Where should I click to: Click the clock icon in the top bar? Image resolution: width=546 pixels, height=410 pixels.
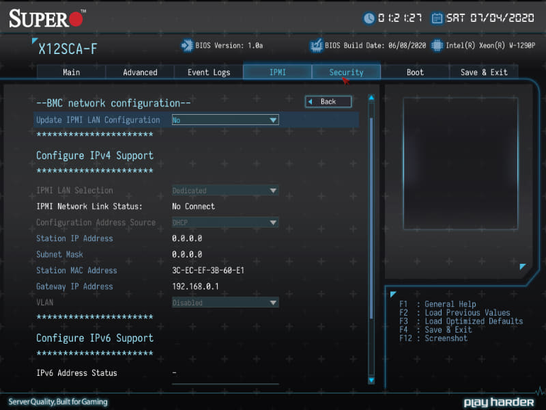[x=367, y=18]
